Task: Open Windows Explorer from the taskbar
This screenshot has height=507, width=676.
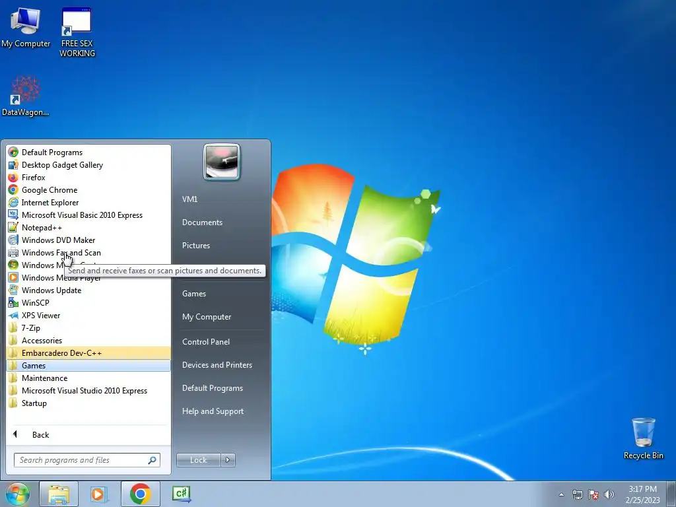Action: click(59, 494)
